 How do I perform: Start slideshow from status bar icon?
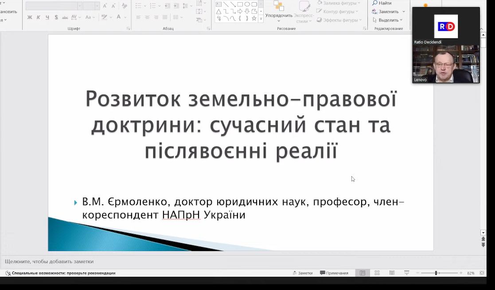coord(406,273)
